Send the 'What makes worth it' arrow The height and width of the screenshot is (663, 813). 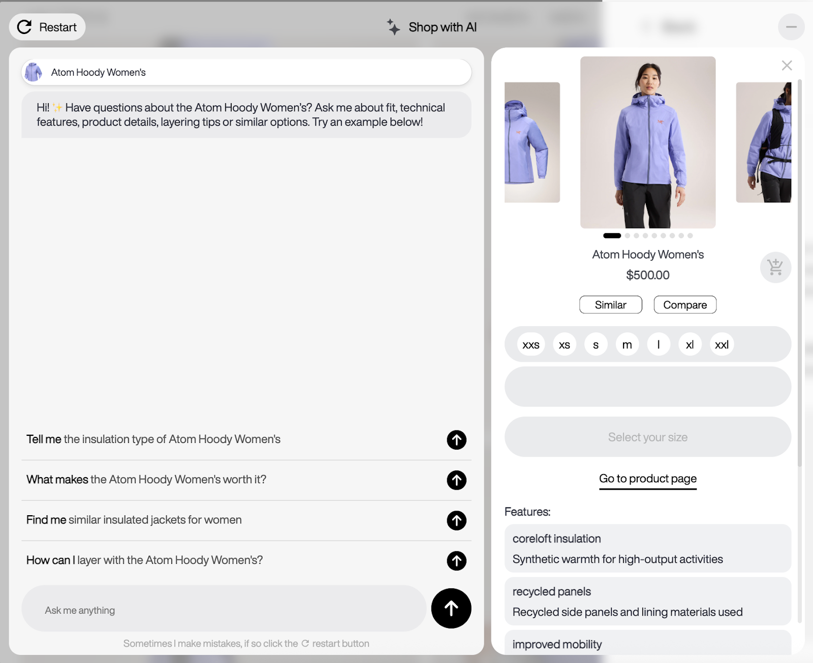[456, 480]
